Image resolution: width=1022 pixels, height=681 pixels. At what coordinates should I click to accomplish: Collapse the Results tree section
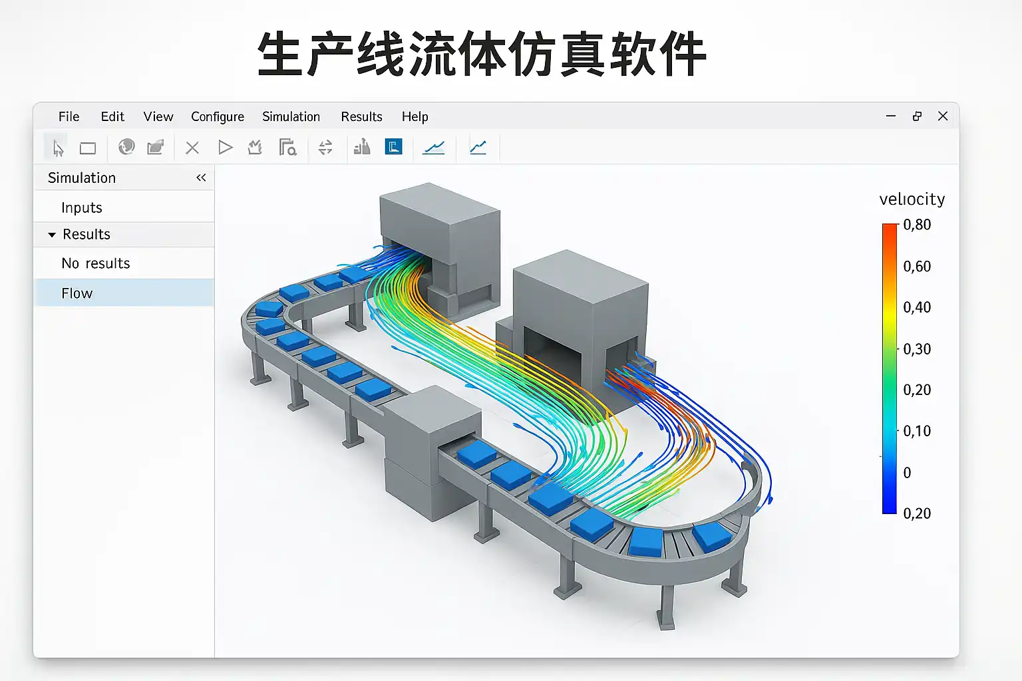[x=52, y=235]
